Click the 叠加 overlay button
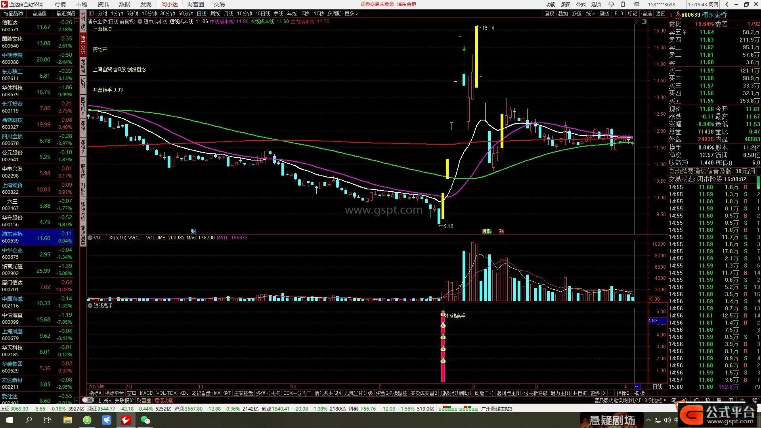This screenshot has height=428, width=761. tap(563, 13)
